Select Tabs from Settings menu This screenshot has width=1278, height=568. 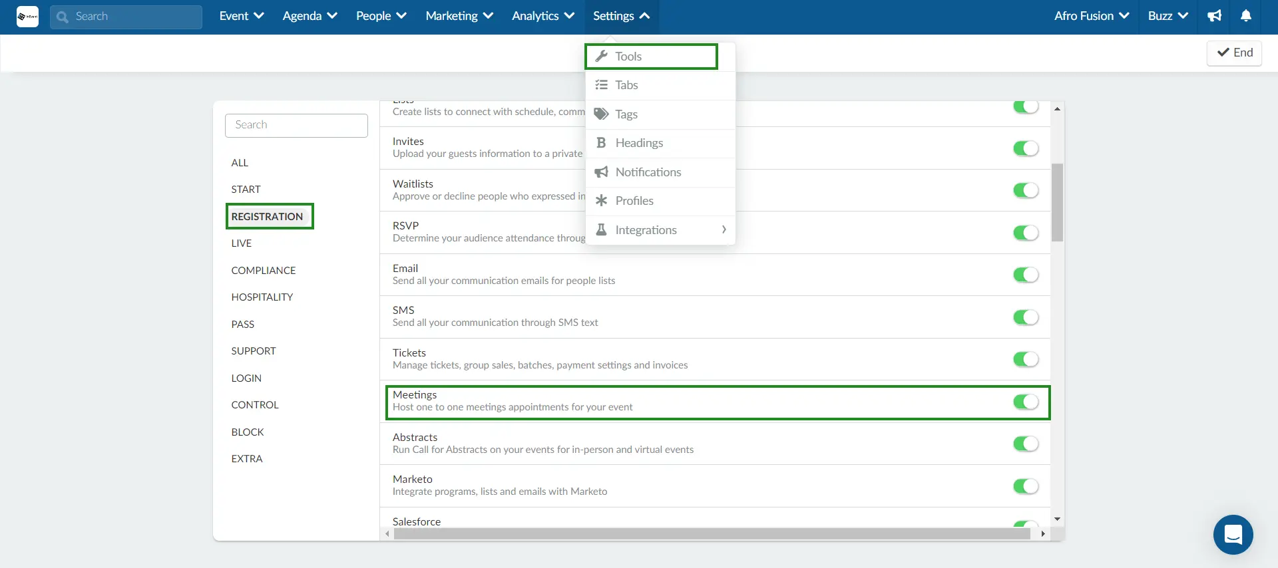pyautogui.click(x=660, y=85)
